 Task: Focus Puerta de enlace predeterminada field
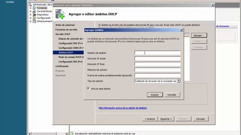coord(157,75)
